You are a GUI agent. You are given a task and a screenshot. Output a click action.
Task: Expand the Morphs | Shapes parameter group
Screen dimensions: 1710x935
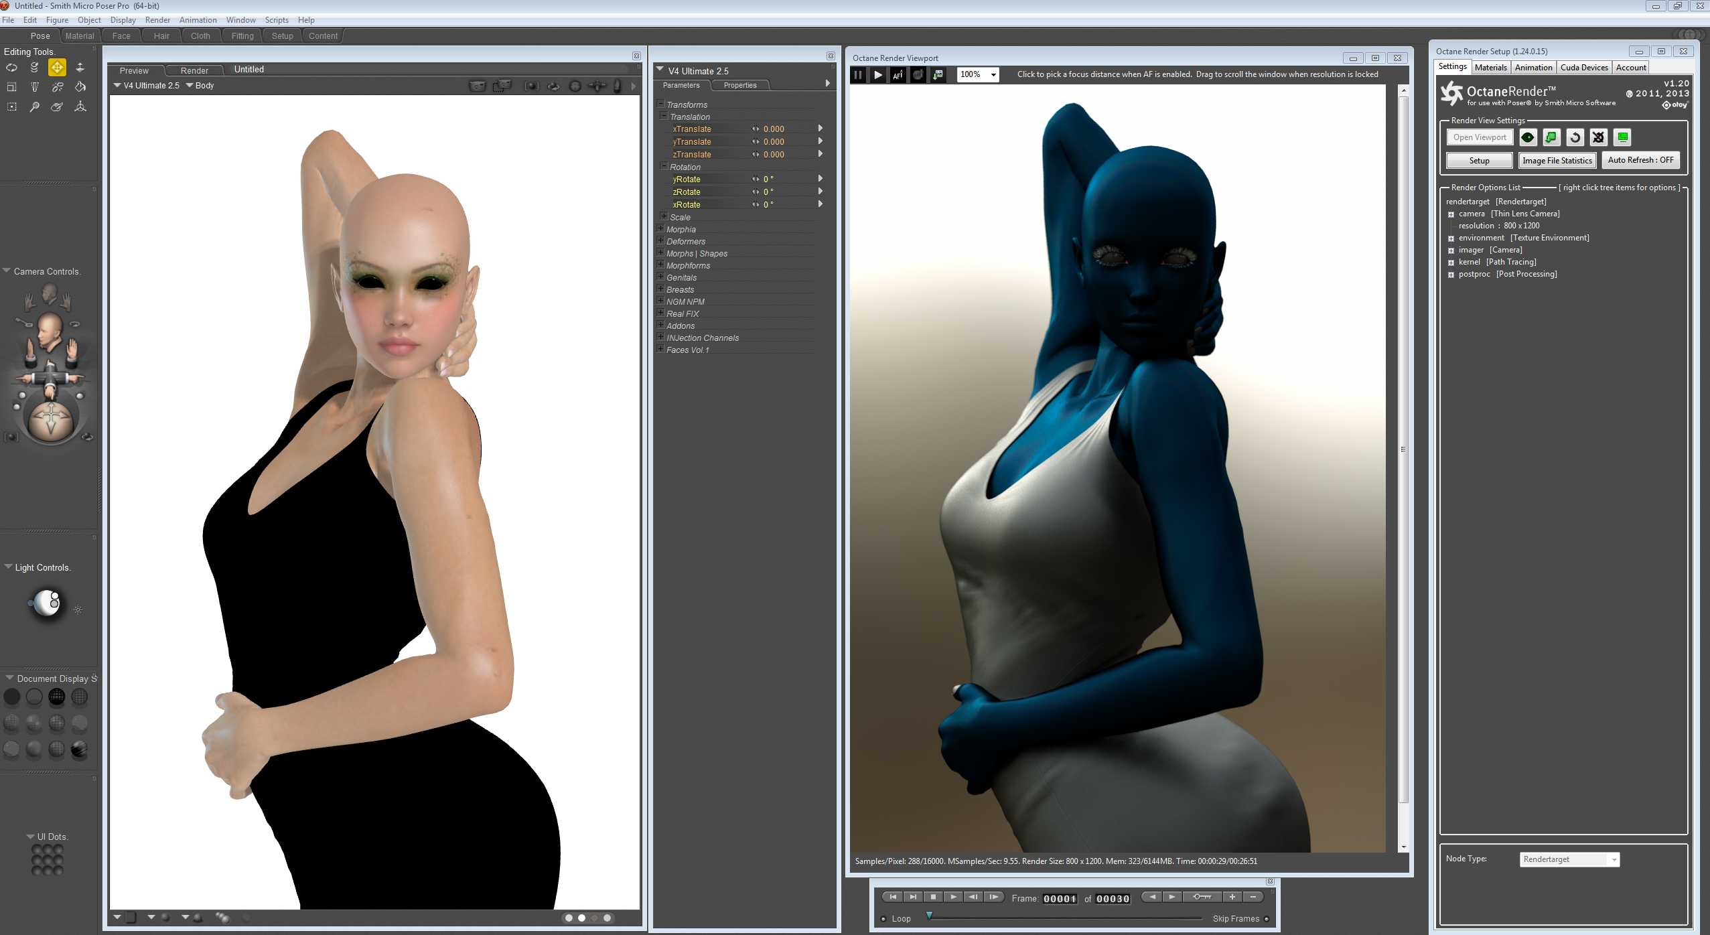pyautogui.click(x=660, y=253)
